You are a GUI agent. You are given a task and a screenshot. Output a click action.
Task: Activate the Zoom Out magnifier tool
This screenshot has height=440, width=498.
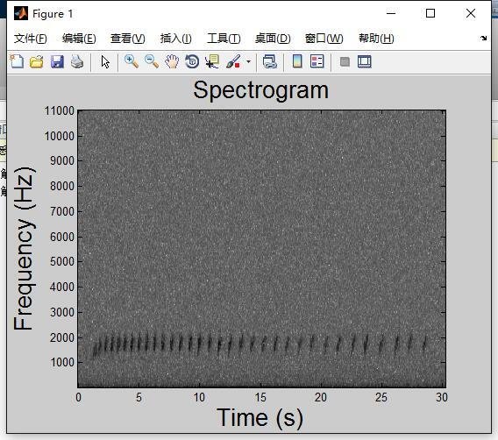pos(152,61)
